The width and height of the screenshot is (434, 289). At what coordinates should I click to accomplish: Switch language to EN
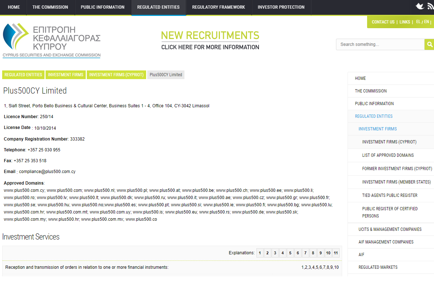[426, 22]
